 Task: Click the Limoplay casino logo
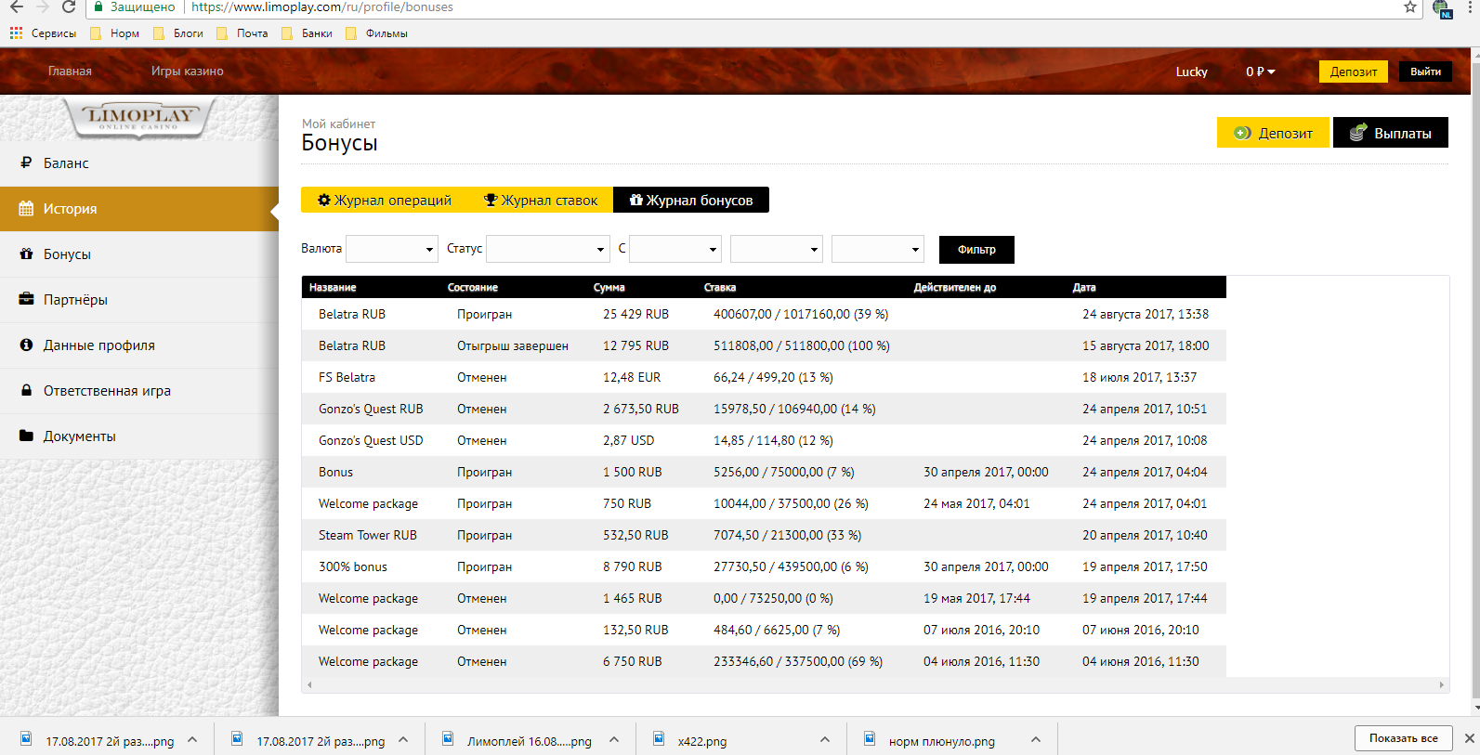[x=139, y=118]
